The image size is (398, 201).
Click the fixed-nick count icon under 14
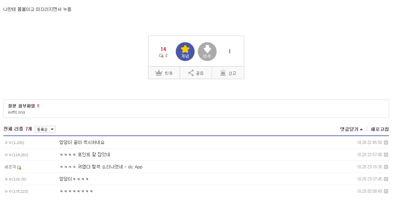[x=161, y=56]
